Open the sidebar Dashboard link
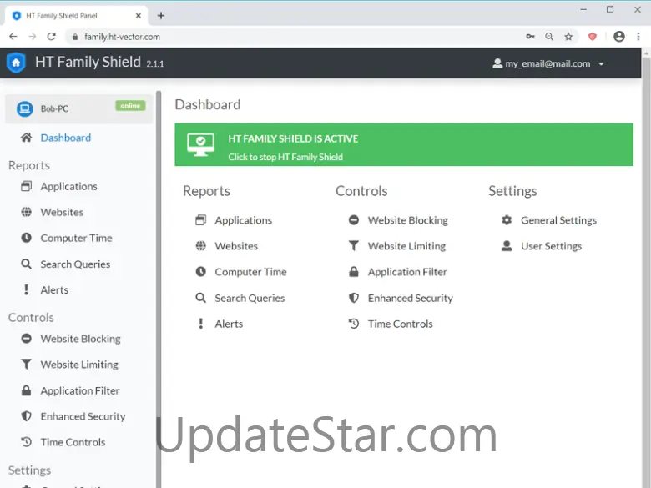 [x=66, y=138]
